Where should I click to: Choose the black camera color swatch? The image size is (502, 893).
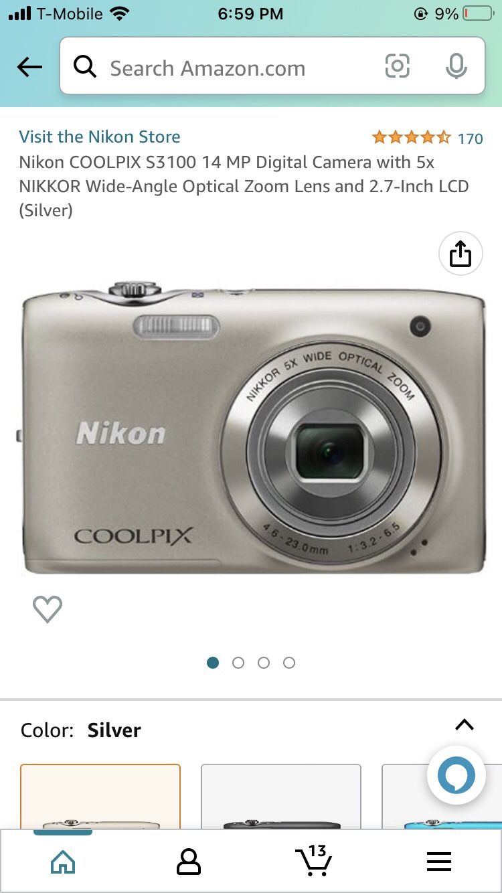(281, 797)
